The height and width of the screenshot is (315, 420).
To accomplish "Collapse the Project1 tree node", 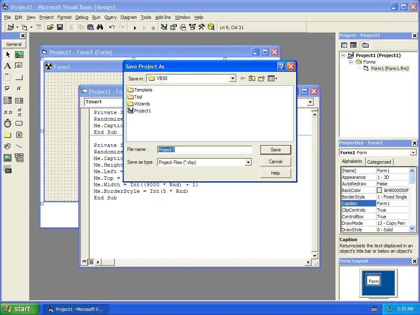I will (x=343, y=55).
